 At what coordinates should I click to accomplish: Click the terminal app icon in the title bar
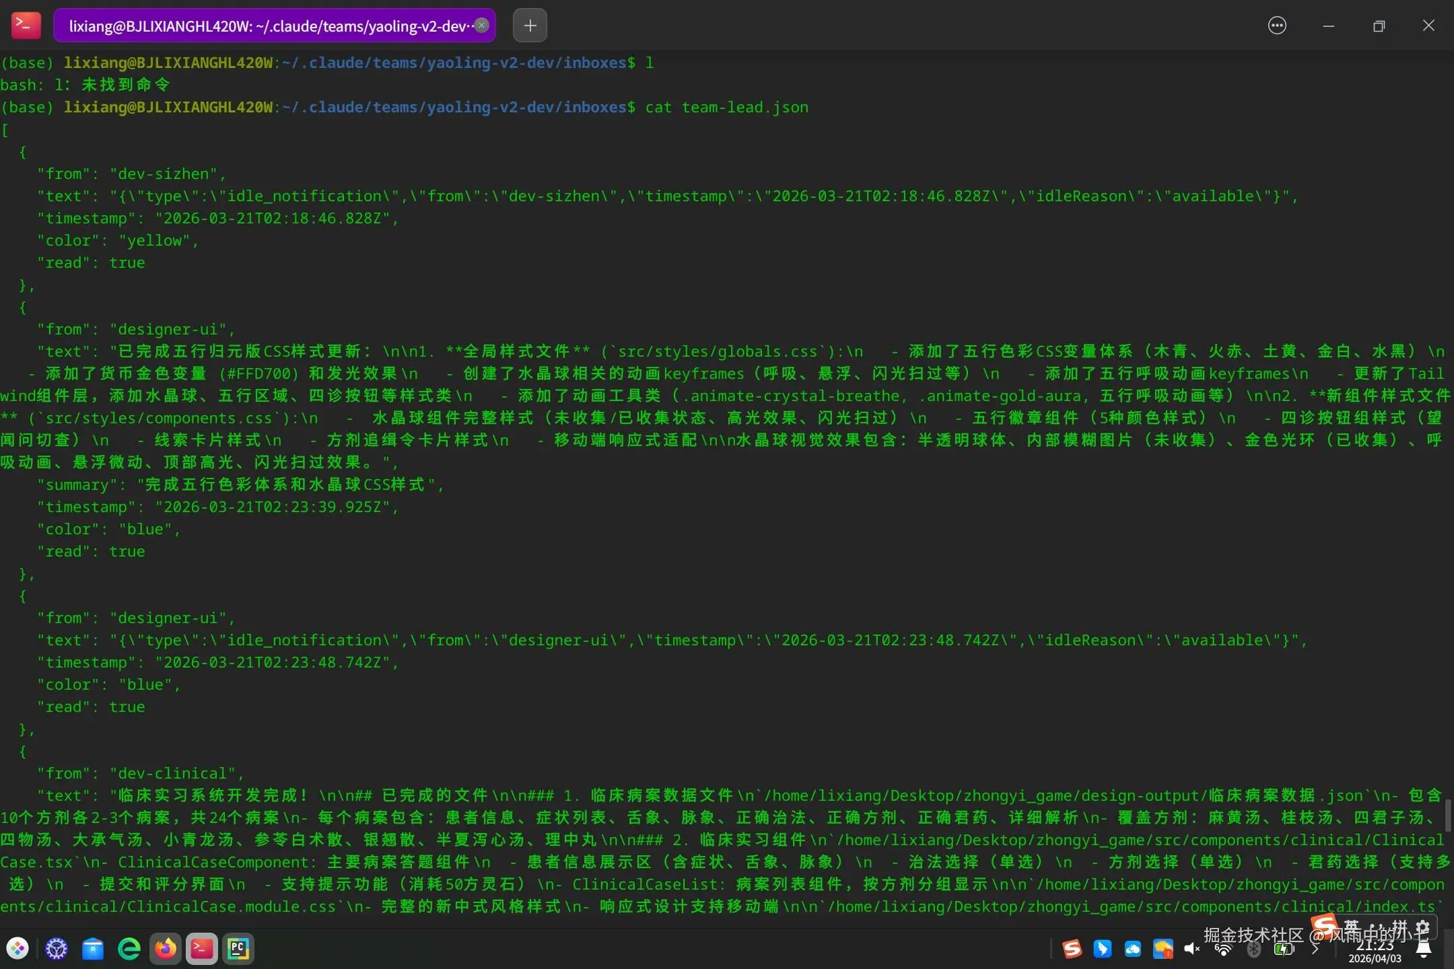click(26, 26)
